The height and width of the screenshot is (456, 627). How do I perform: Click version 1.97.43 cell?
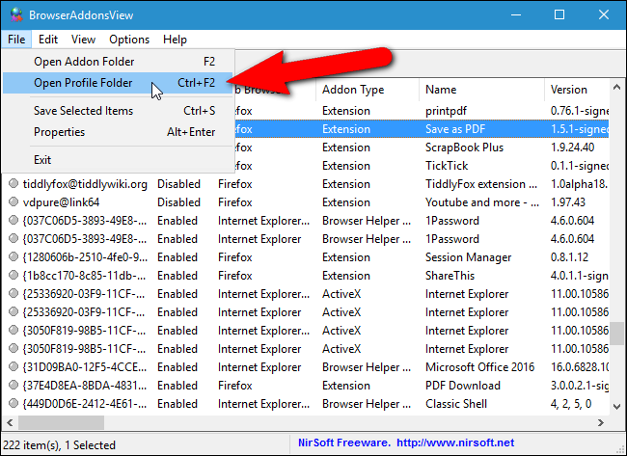pyautogui.click(x=567, y=202)
